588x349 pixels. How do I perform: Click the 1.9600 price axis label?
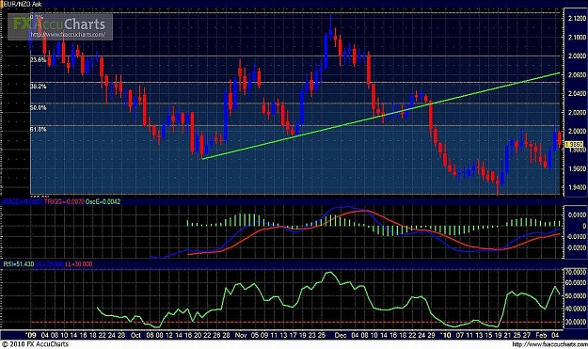577,168
